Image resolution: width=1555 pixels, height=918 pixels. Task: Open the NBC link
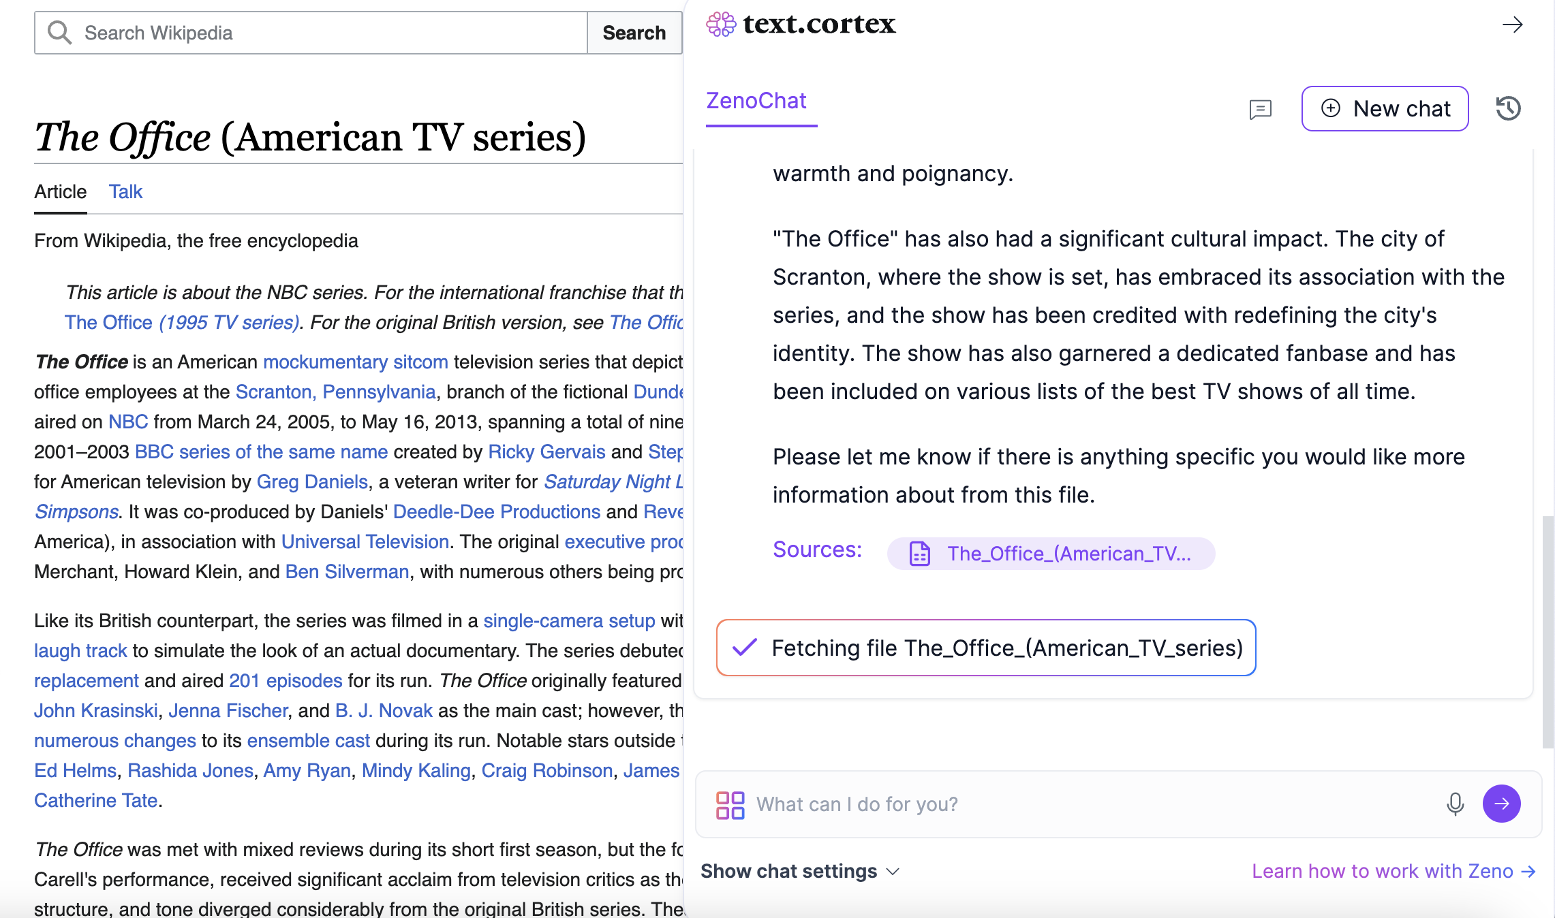[128, 422]
